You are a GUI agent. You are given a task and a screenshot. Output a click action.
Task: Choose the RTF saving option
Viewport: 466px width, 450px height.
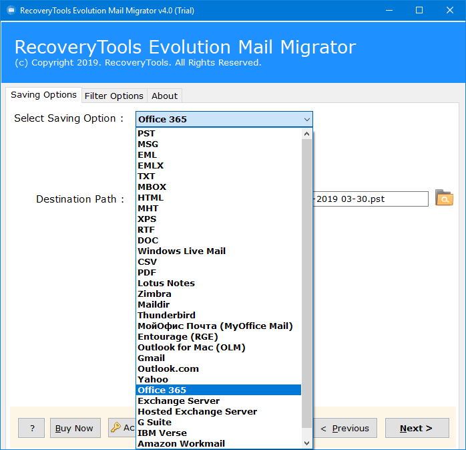pyautogui.click(x=218, y=230)
